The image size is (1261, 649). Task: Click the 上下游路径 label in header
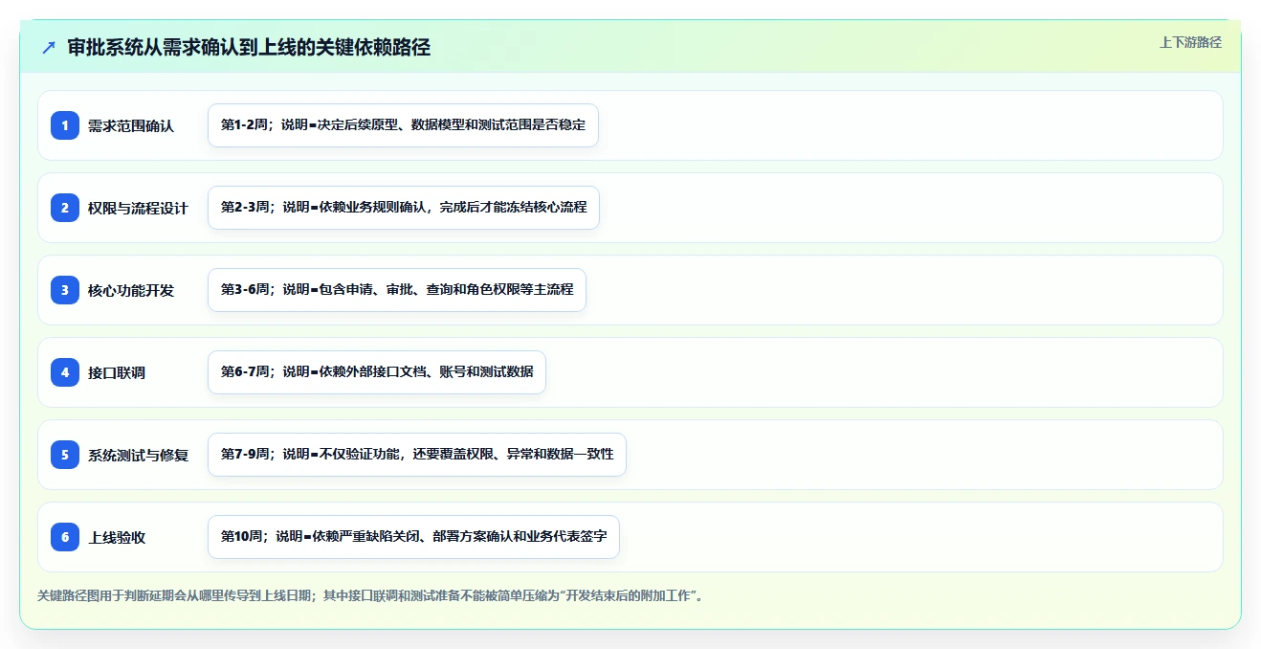(x=1190, y=42)
